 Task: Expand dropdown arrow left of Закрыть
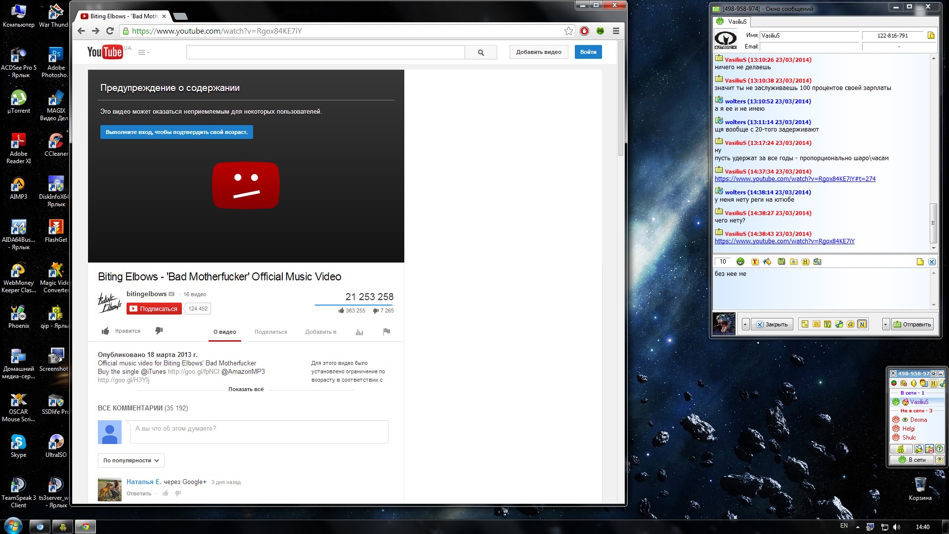pos(745,324)
